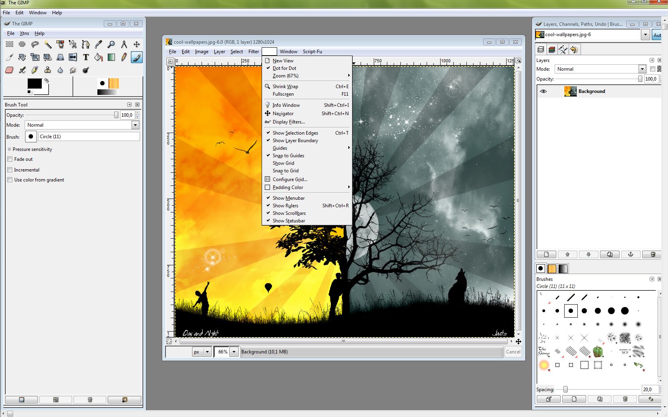Viewport: 668px width, 417px height.
Task: Expand the Zoom (67%) submenu
Action: [307, 76]
